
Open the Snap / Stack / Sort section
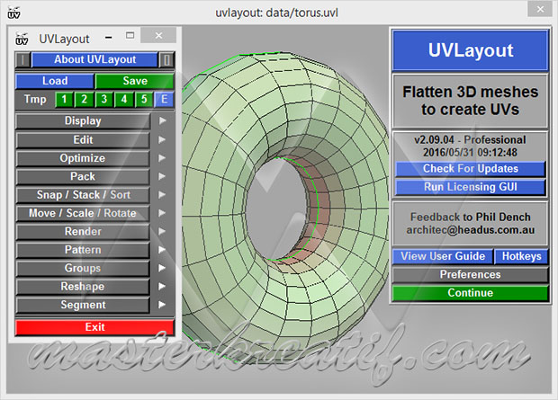tap(83, 195)
